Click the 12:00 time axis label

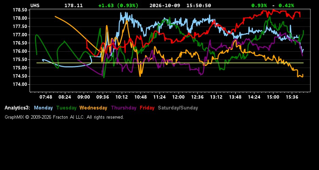179,97
